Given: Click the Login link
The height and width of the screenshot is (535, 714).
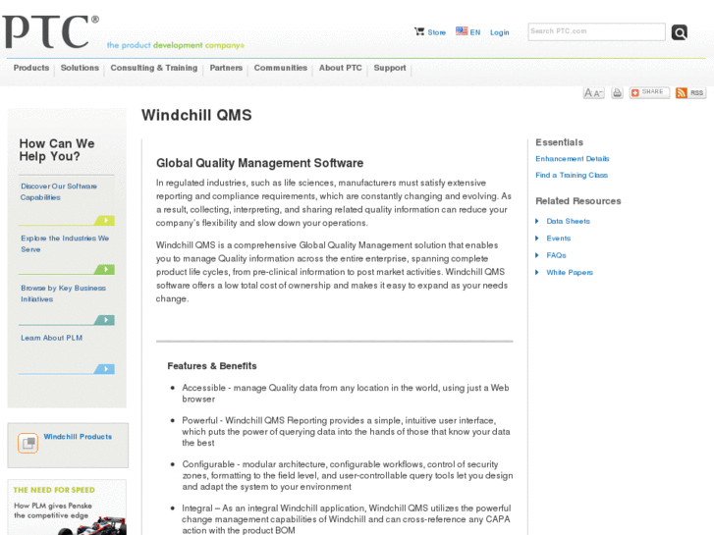Looking at the screenshot, I should (x=500, y=32).
